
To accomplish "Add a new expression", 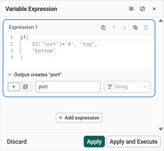I will [x=79, y=118].
